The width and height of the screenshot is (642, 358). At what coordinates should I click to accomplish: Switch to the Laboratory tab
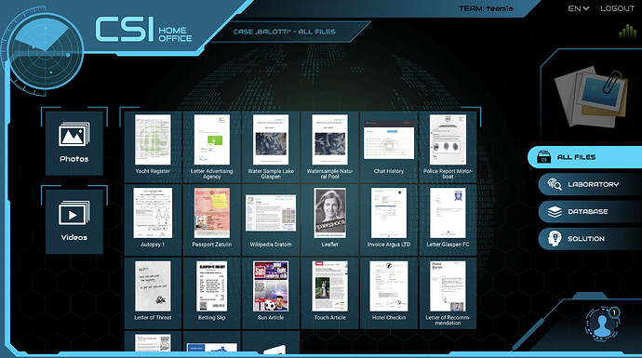590,184
